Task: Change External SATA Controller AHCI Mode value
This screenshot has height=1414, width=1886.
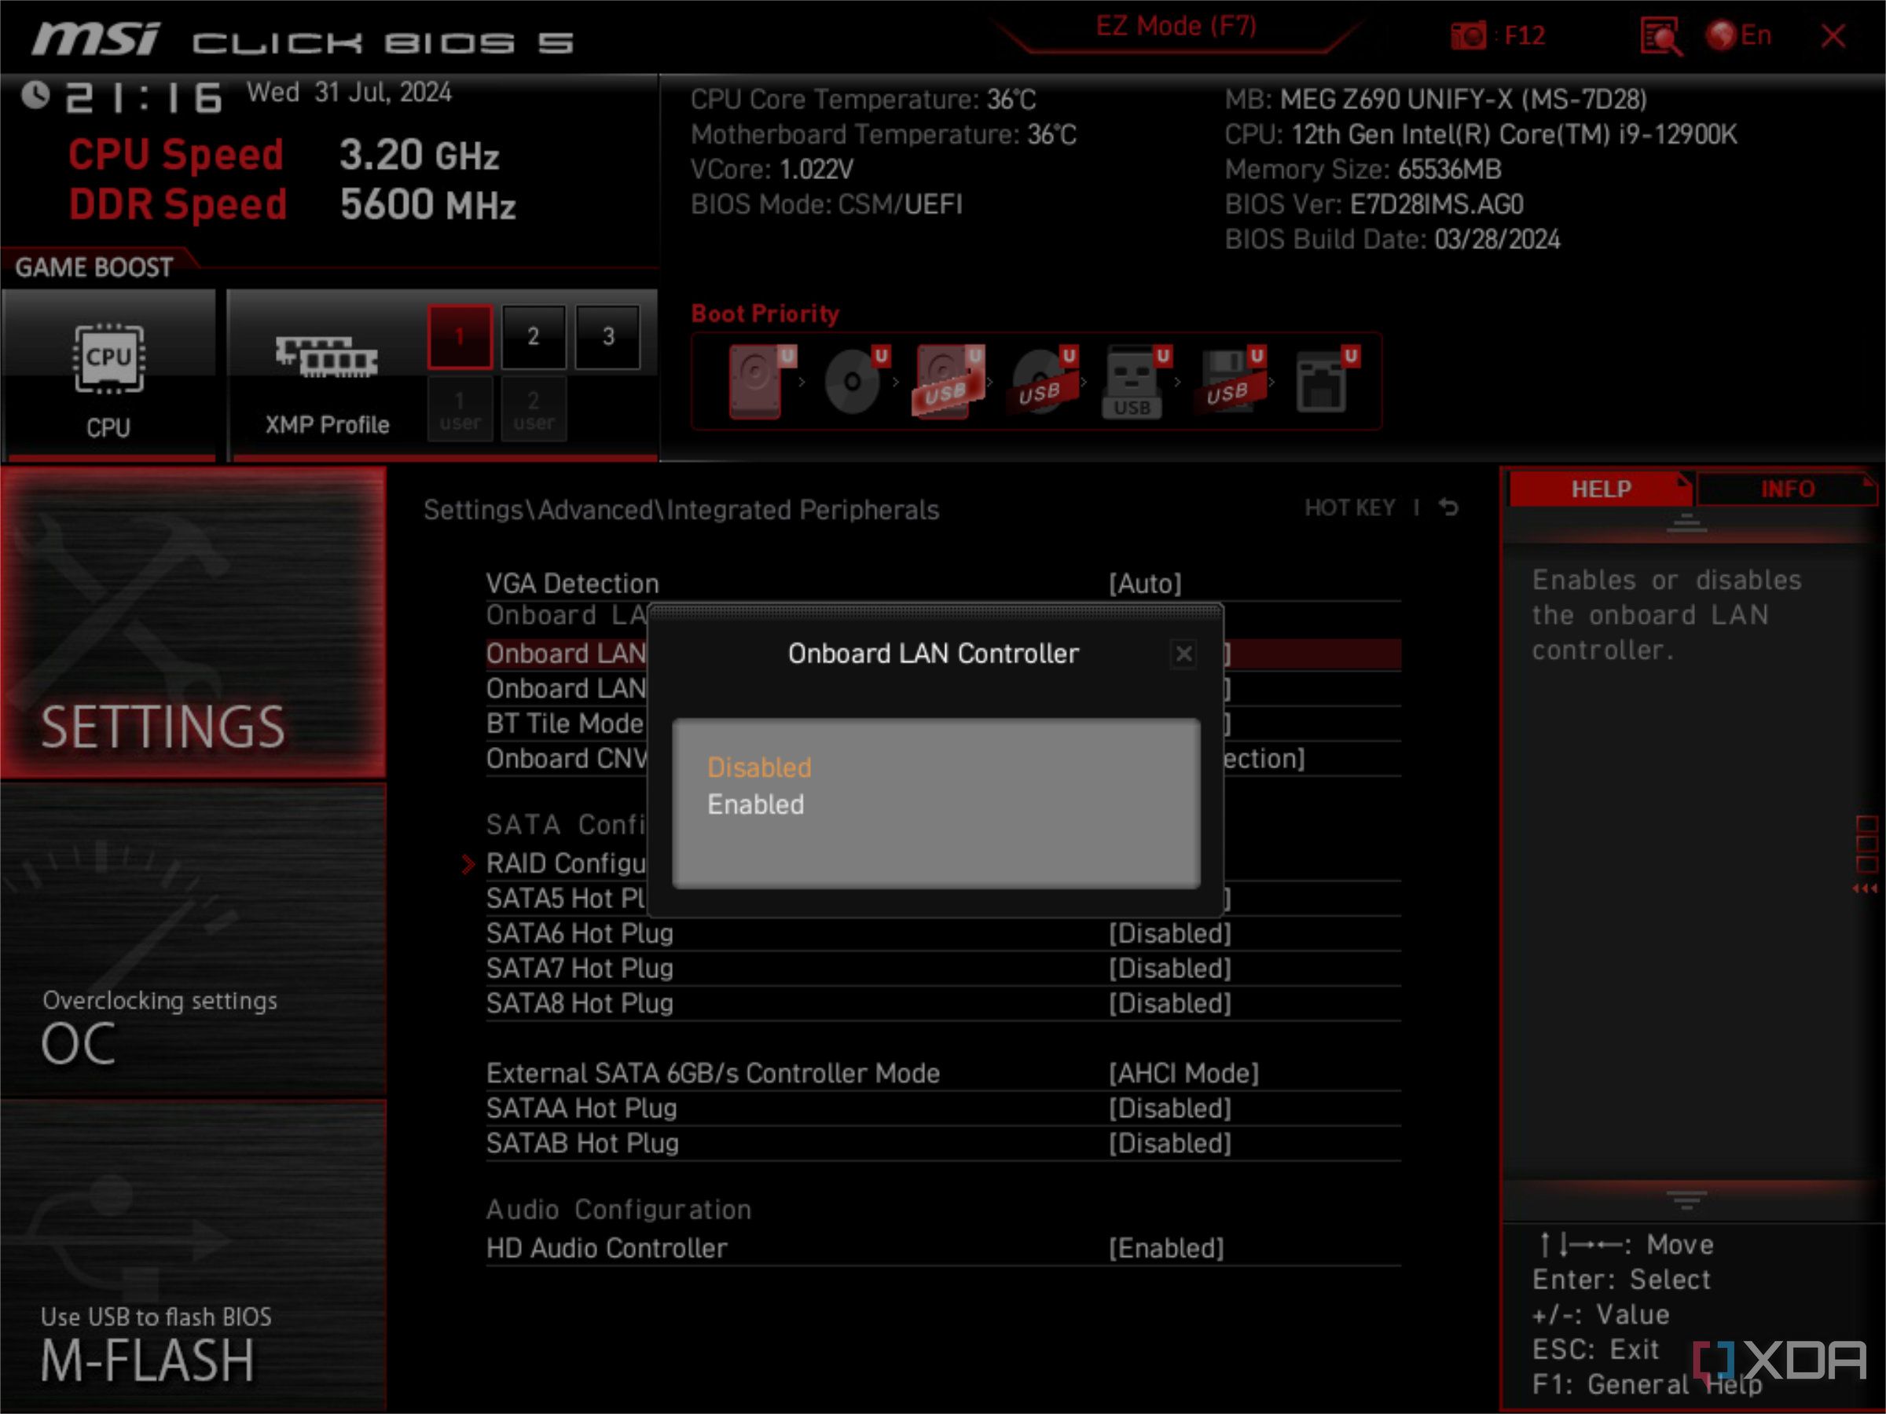Action: click(1183, 1073)
